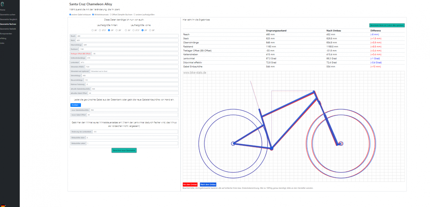The image size is (430, 207).
Task: Click the German flag language icon
Action: click(3, 206)
